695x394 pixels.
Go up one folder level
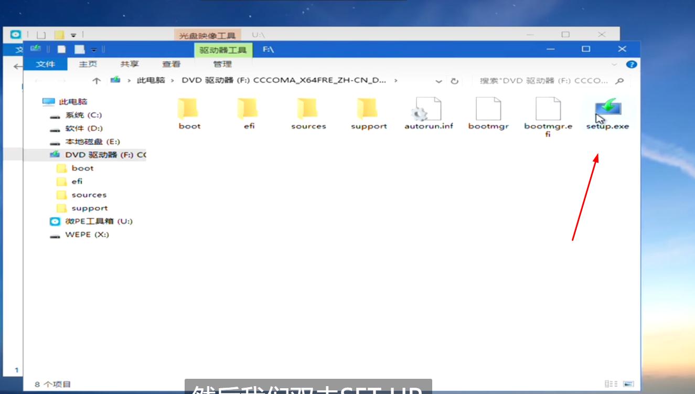(x=97, y=80)
